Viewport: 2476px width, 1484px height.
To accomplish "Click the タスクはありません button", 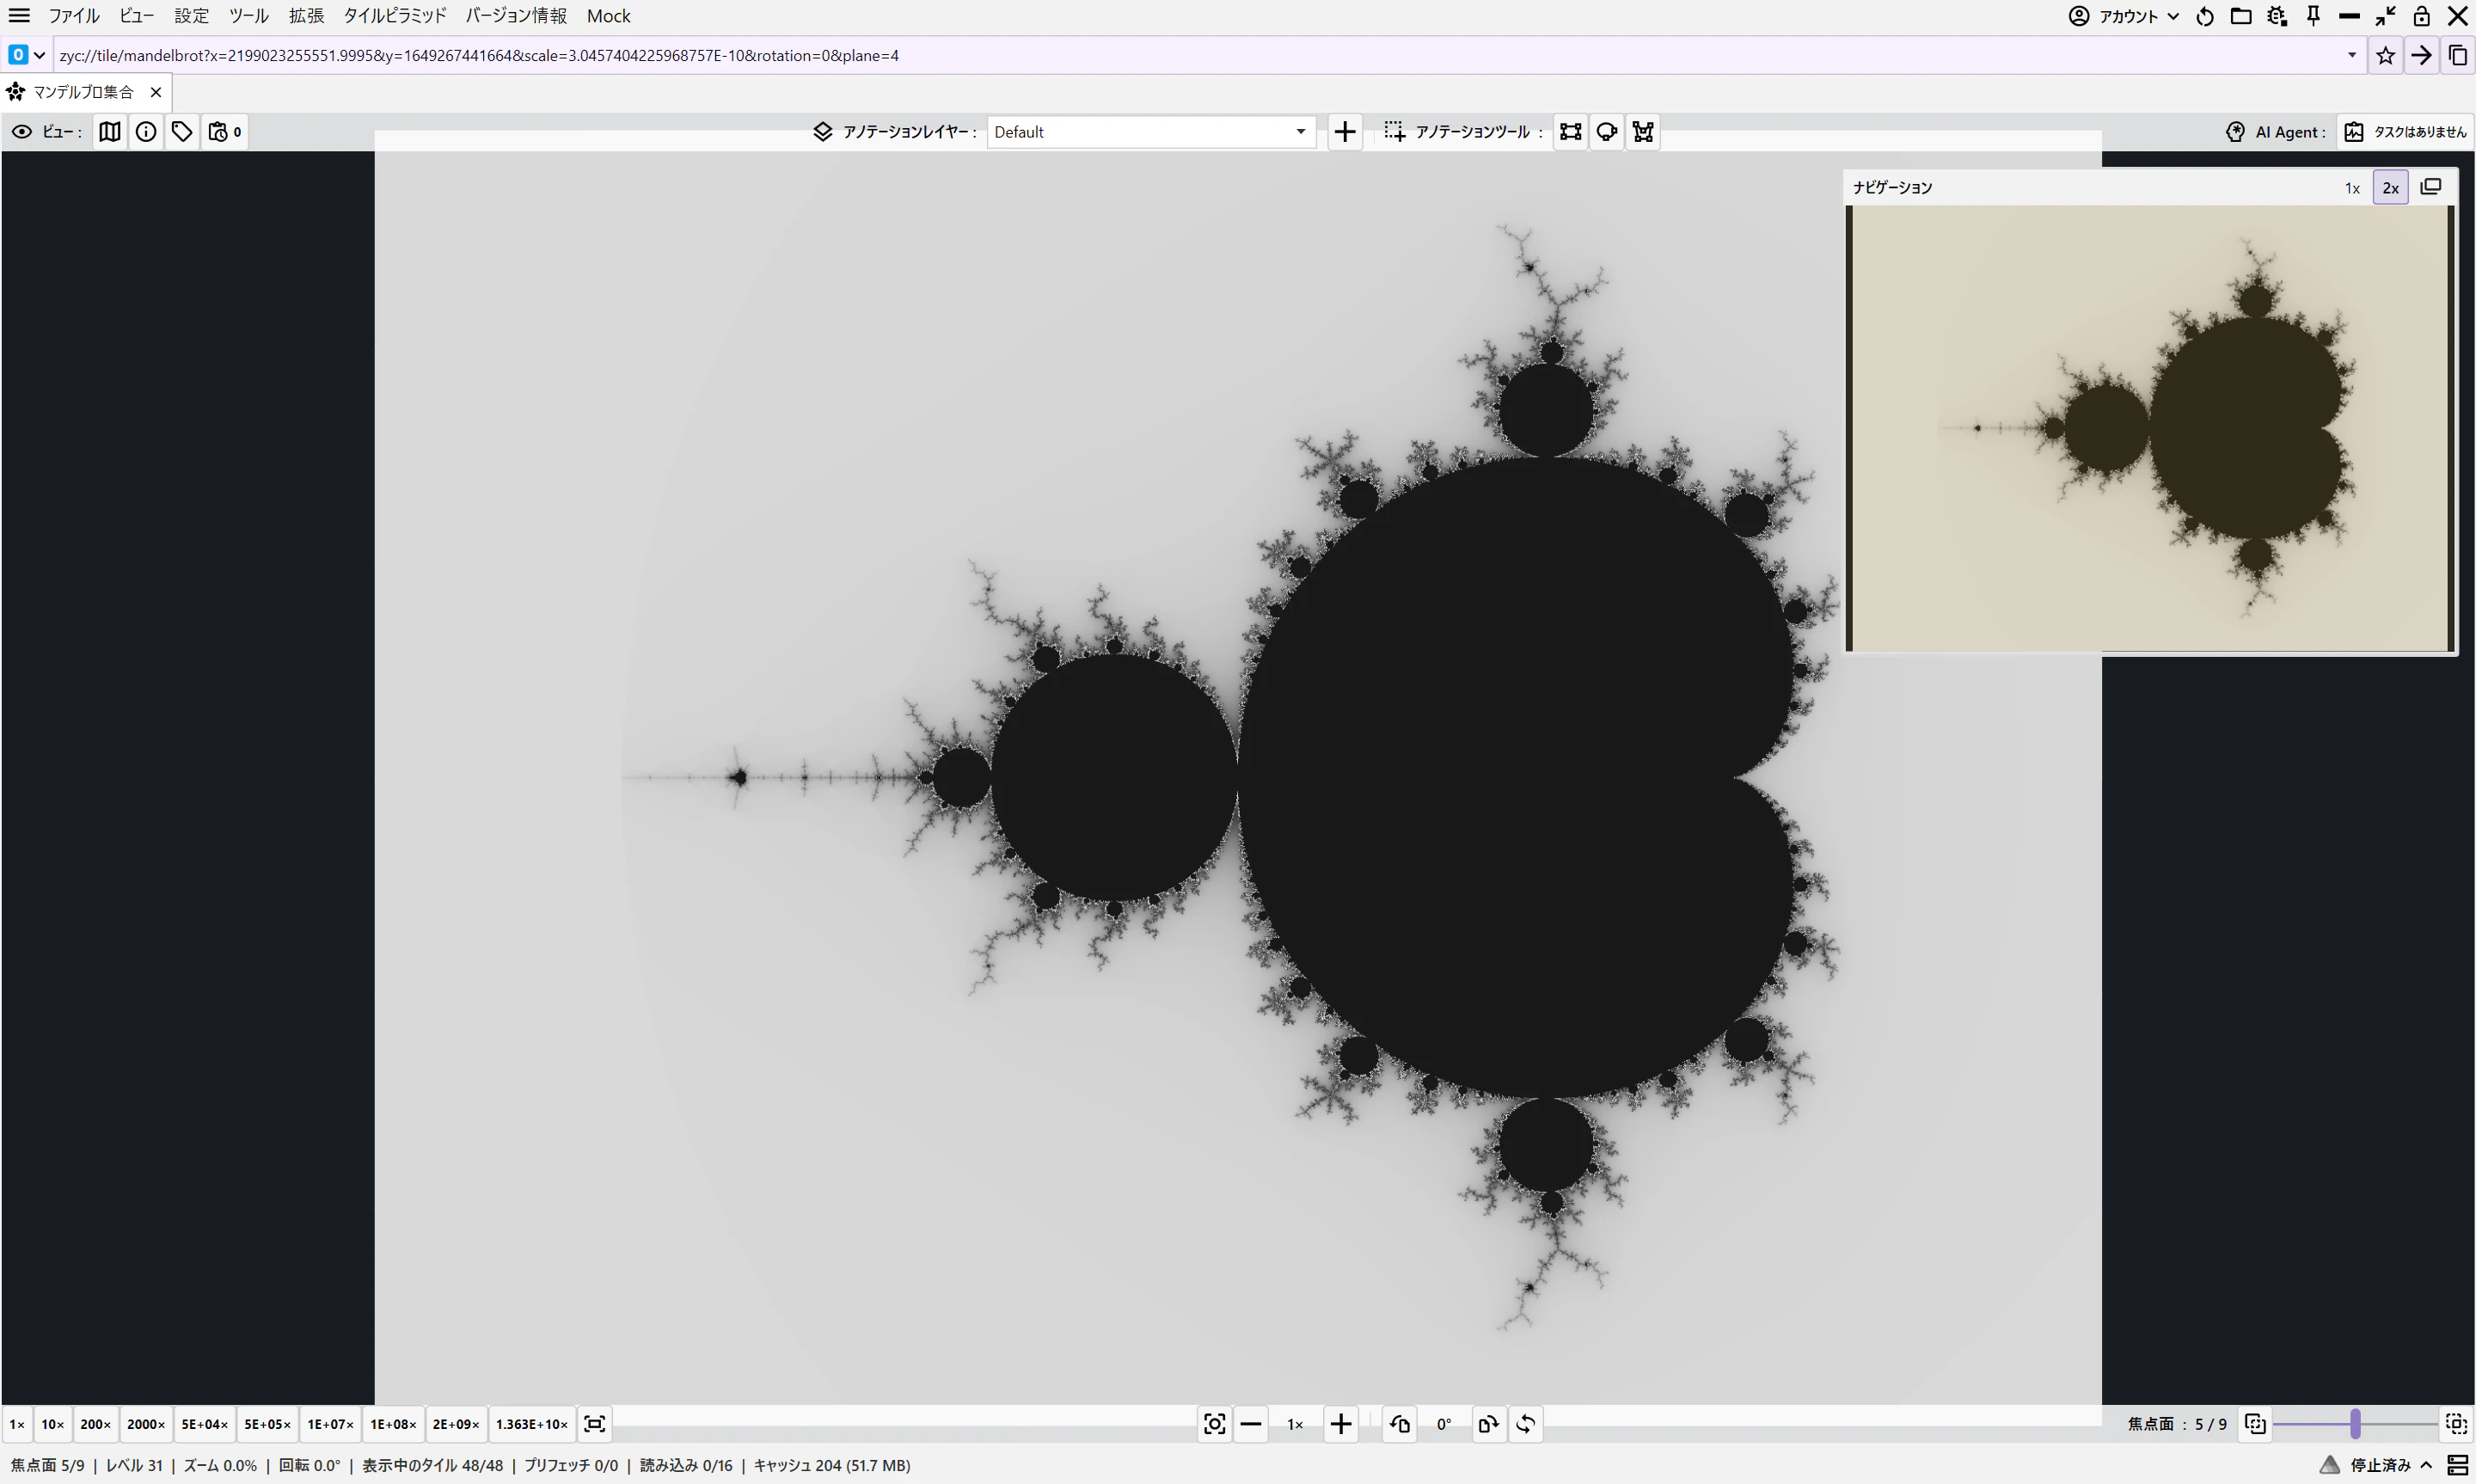I will point(2406,131).
